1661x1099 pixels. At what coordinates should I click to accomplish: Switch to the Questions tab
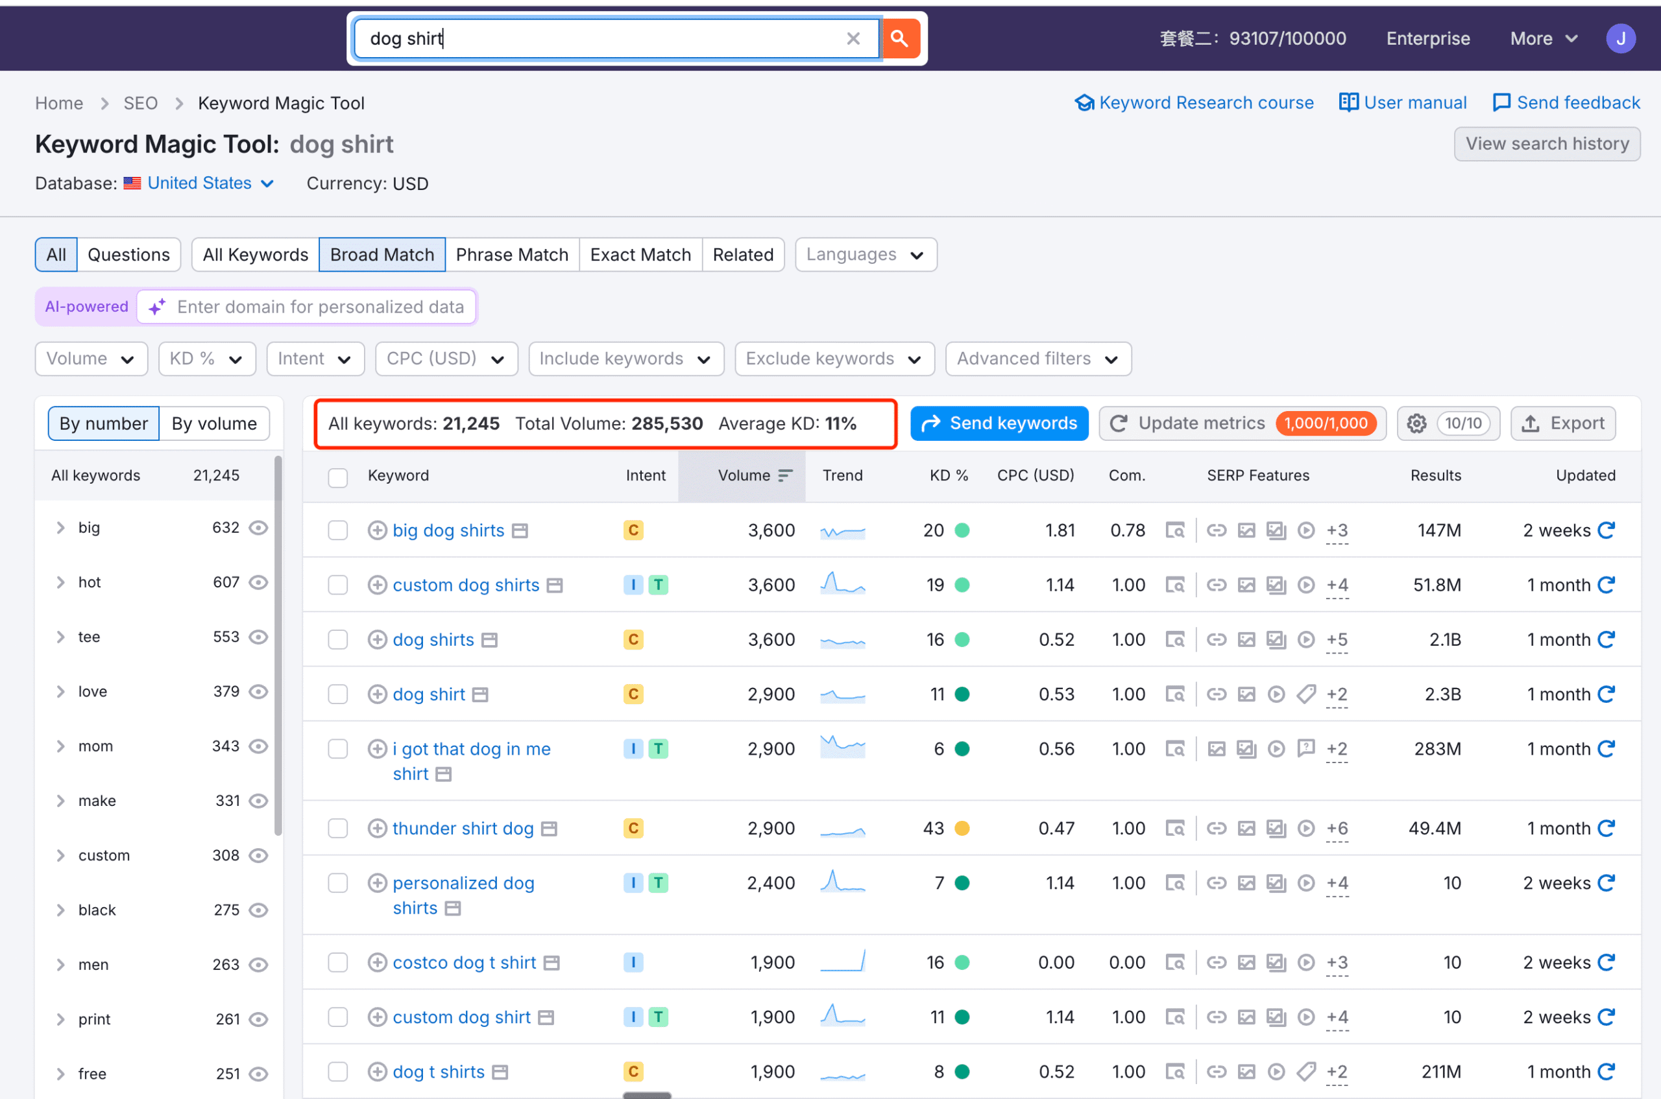pos(128,254)
